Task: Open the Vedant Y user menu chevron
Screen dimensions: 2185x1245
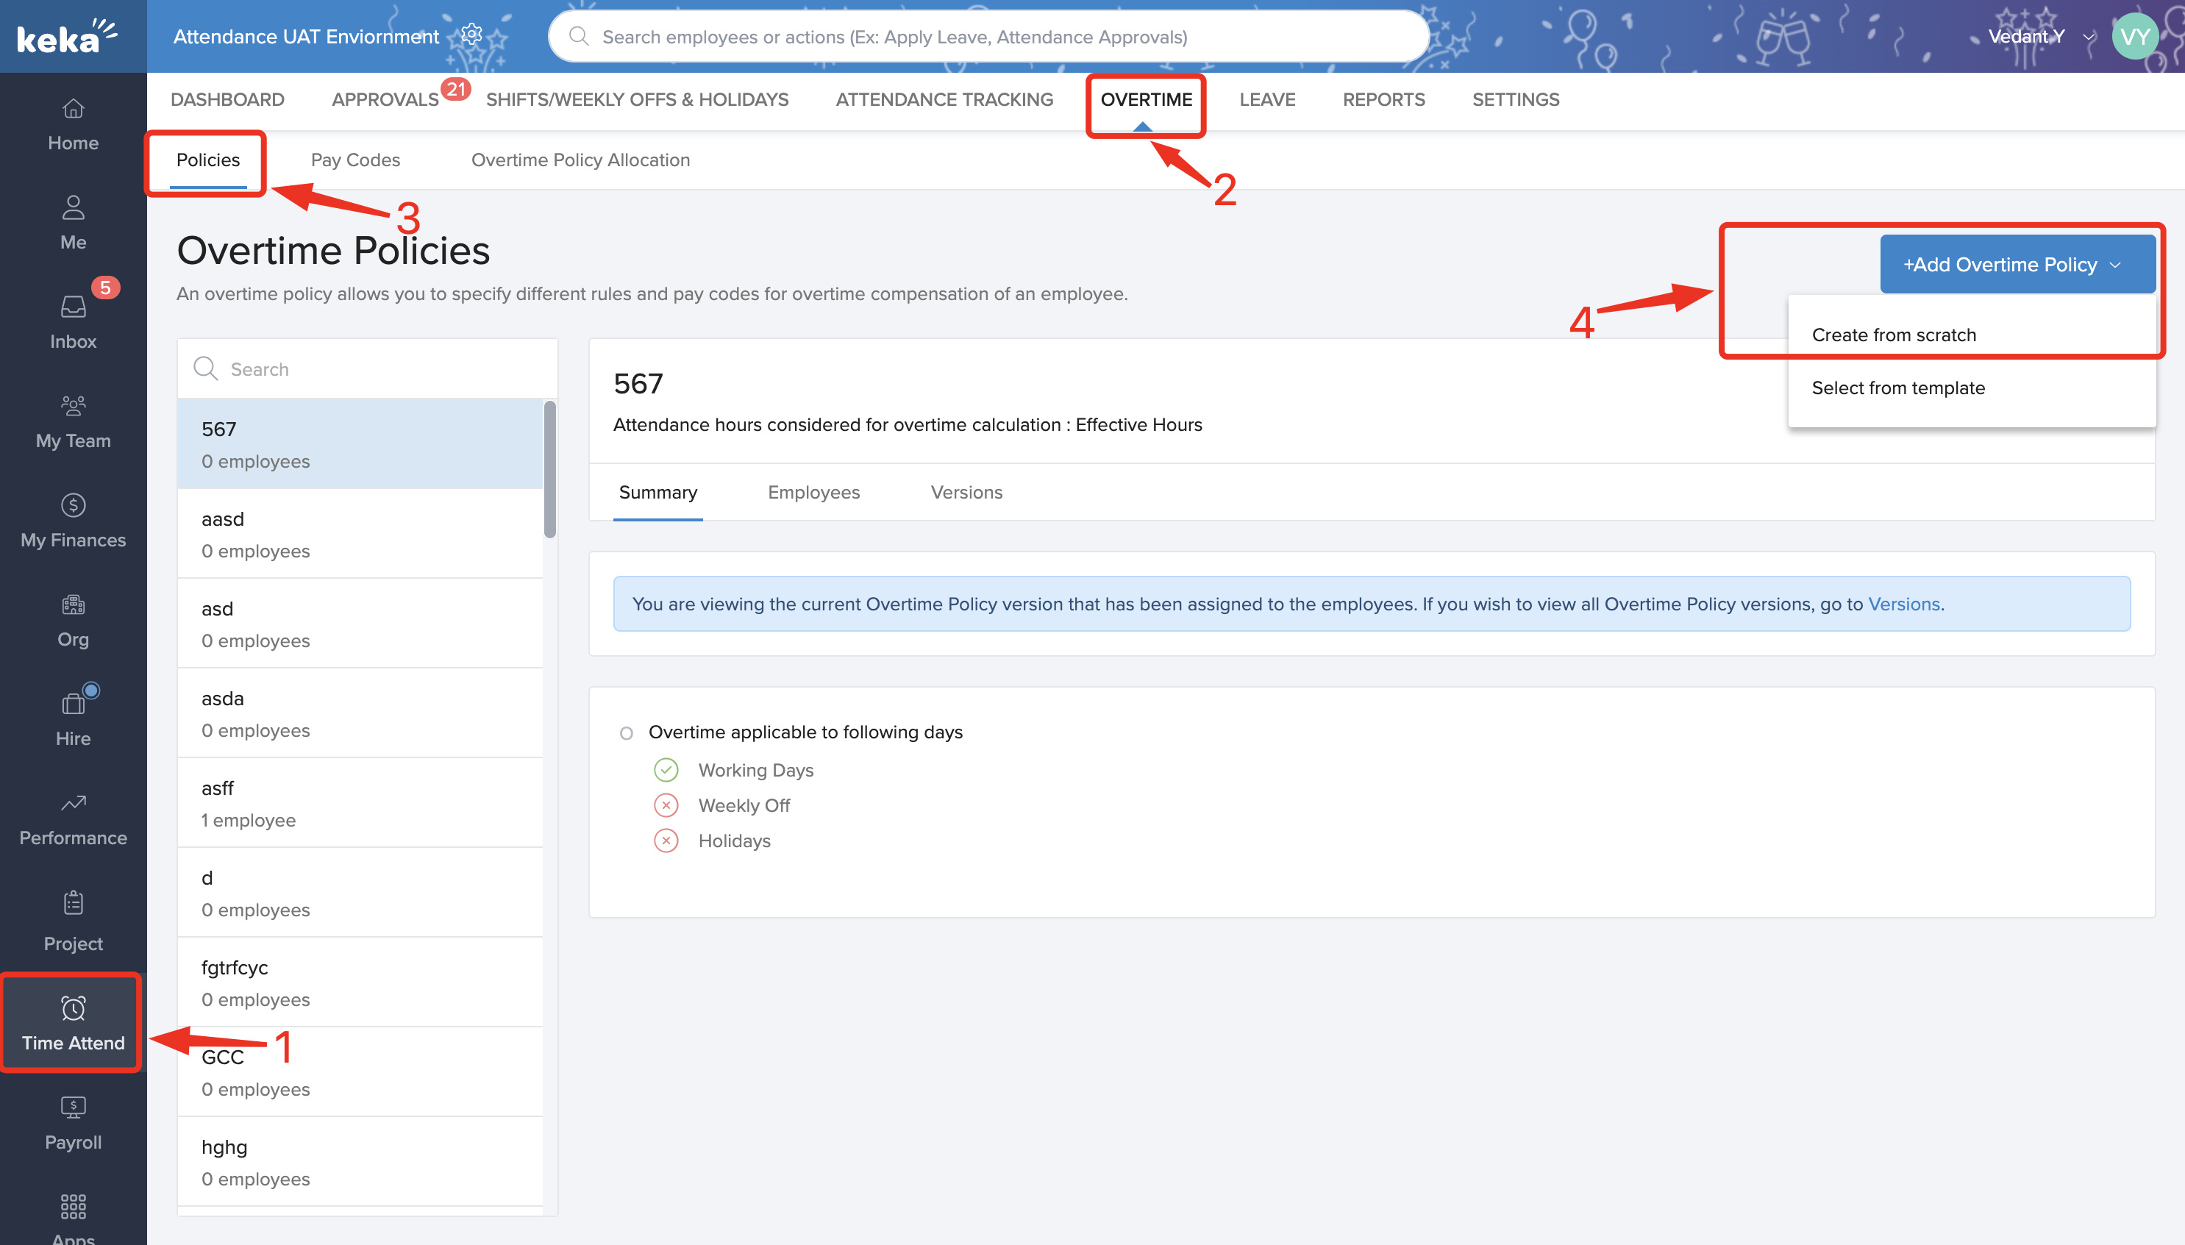Action: click(x=2089, y=37)
